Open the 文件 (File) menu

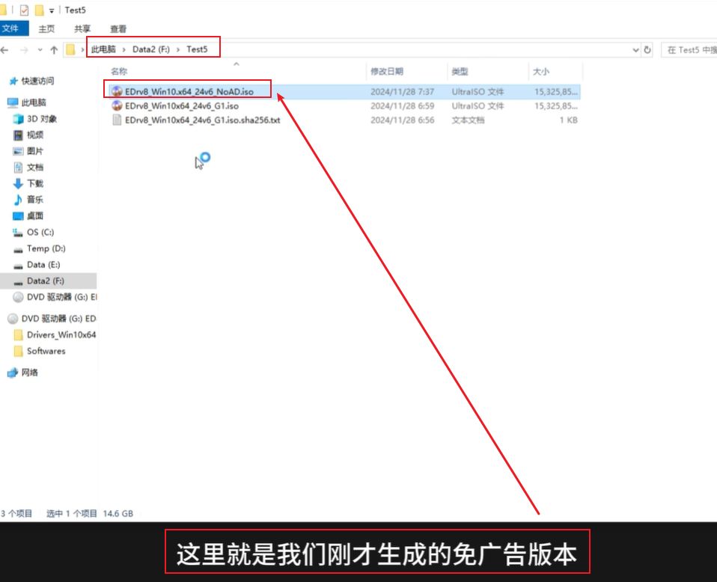click(x=11, y=28)
